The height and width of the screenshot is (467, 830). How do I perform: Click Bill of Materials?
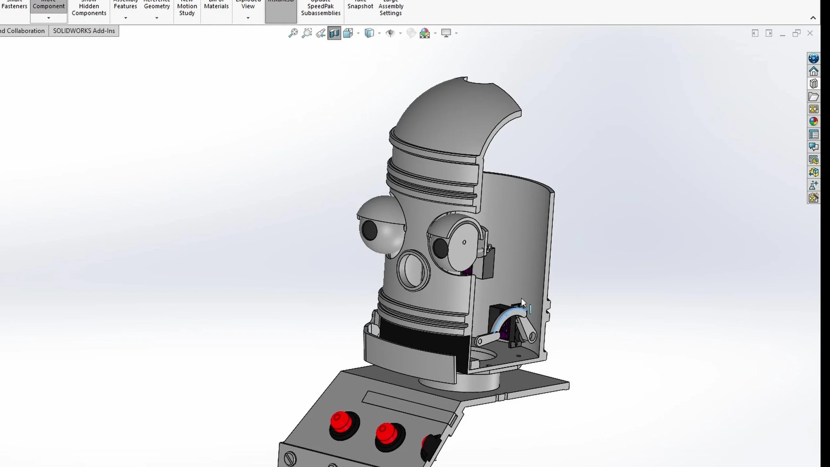pos(216,5)
